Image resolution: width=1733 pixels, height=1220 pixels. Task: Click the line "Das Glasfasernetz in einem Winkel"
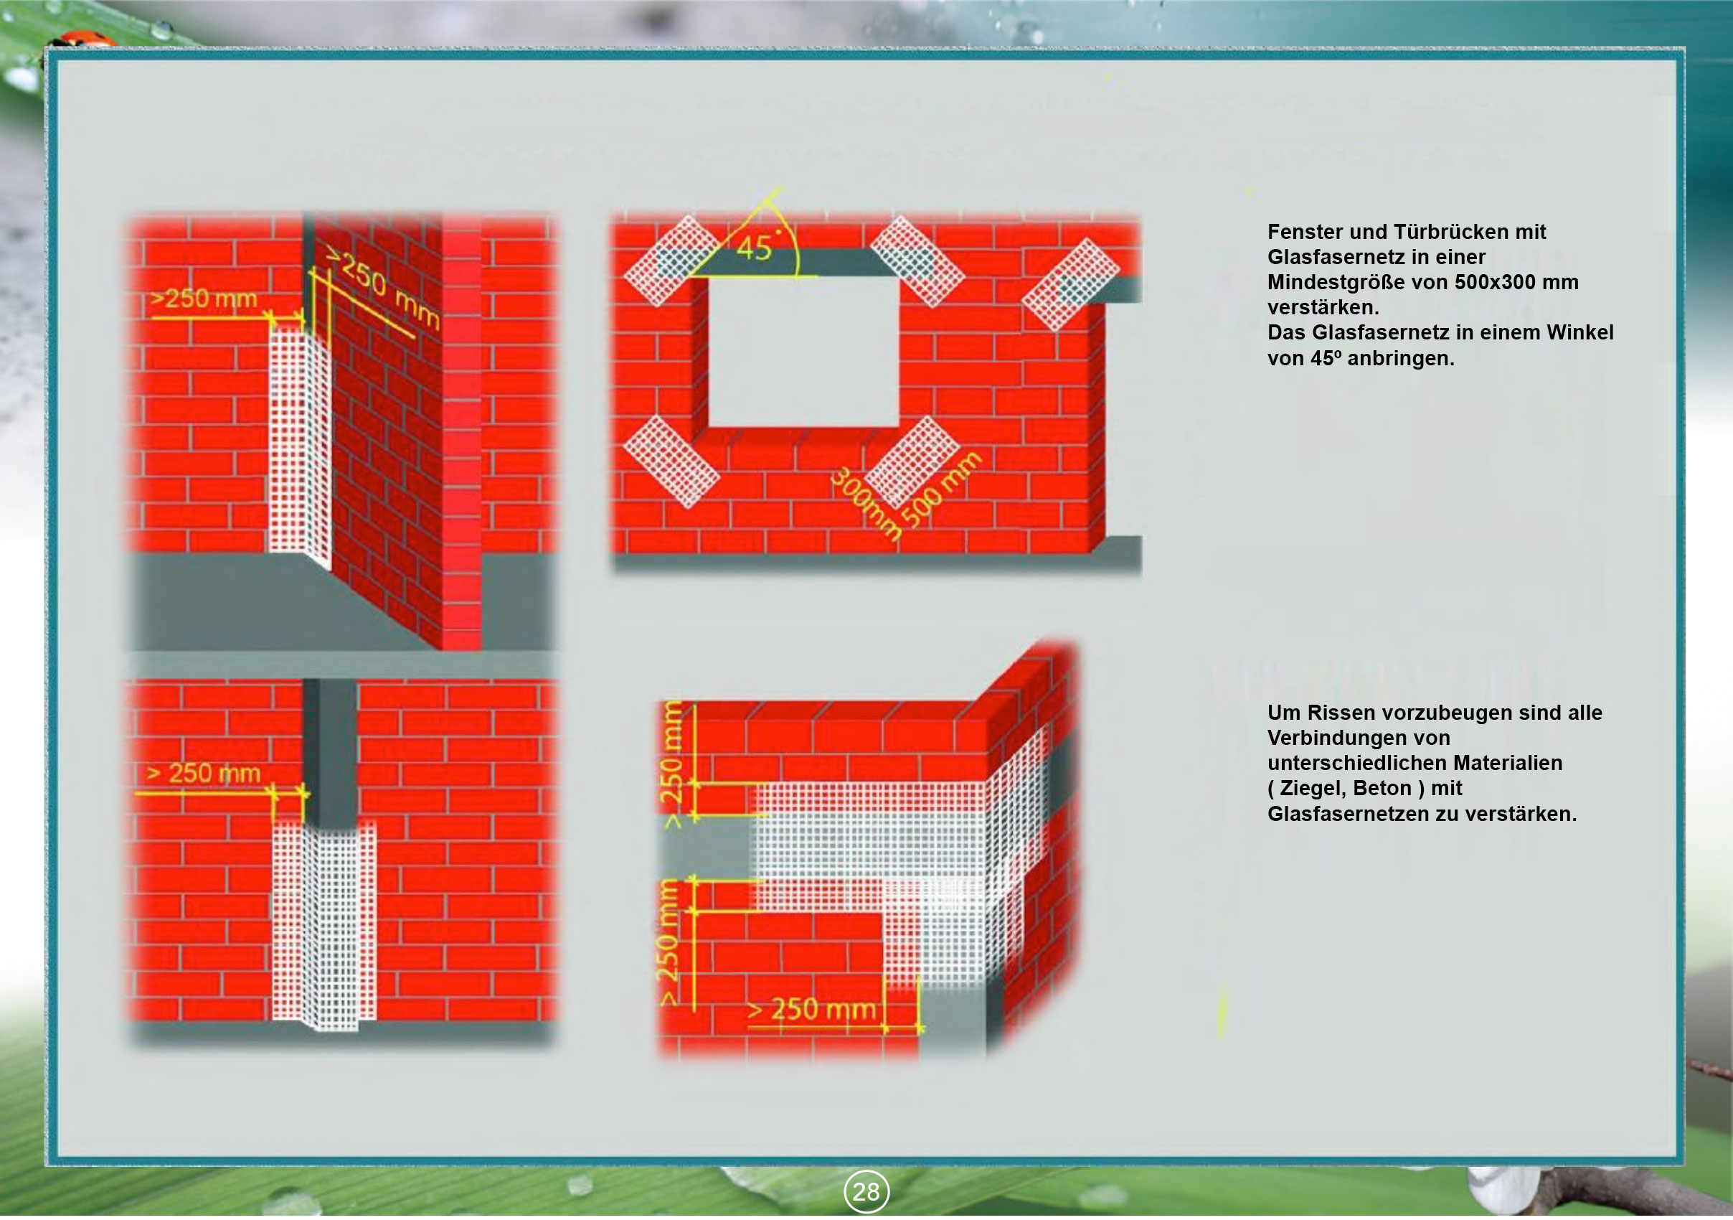[x=1440, y=333]
